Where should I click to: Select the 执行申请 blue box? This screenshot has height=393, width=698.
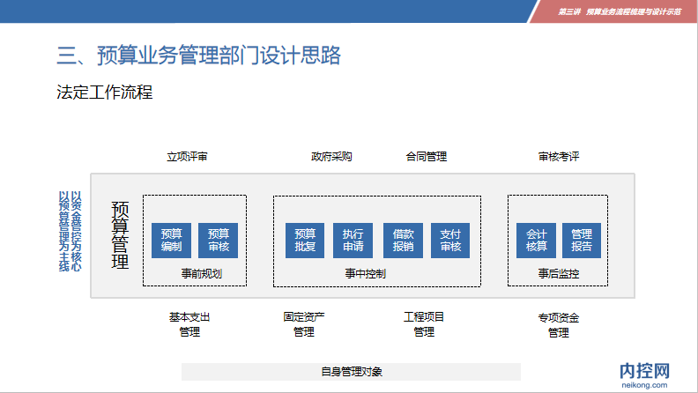[x=353, y=240]
